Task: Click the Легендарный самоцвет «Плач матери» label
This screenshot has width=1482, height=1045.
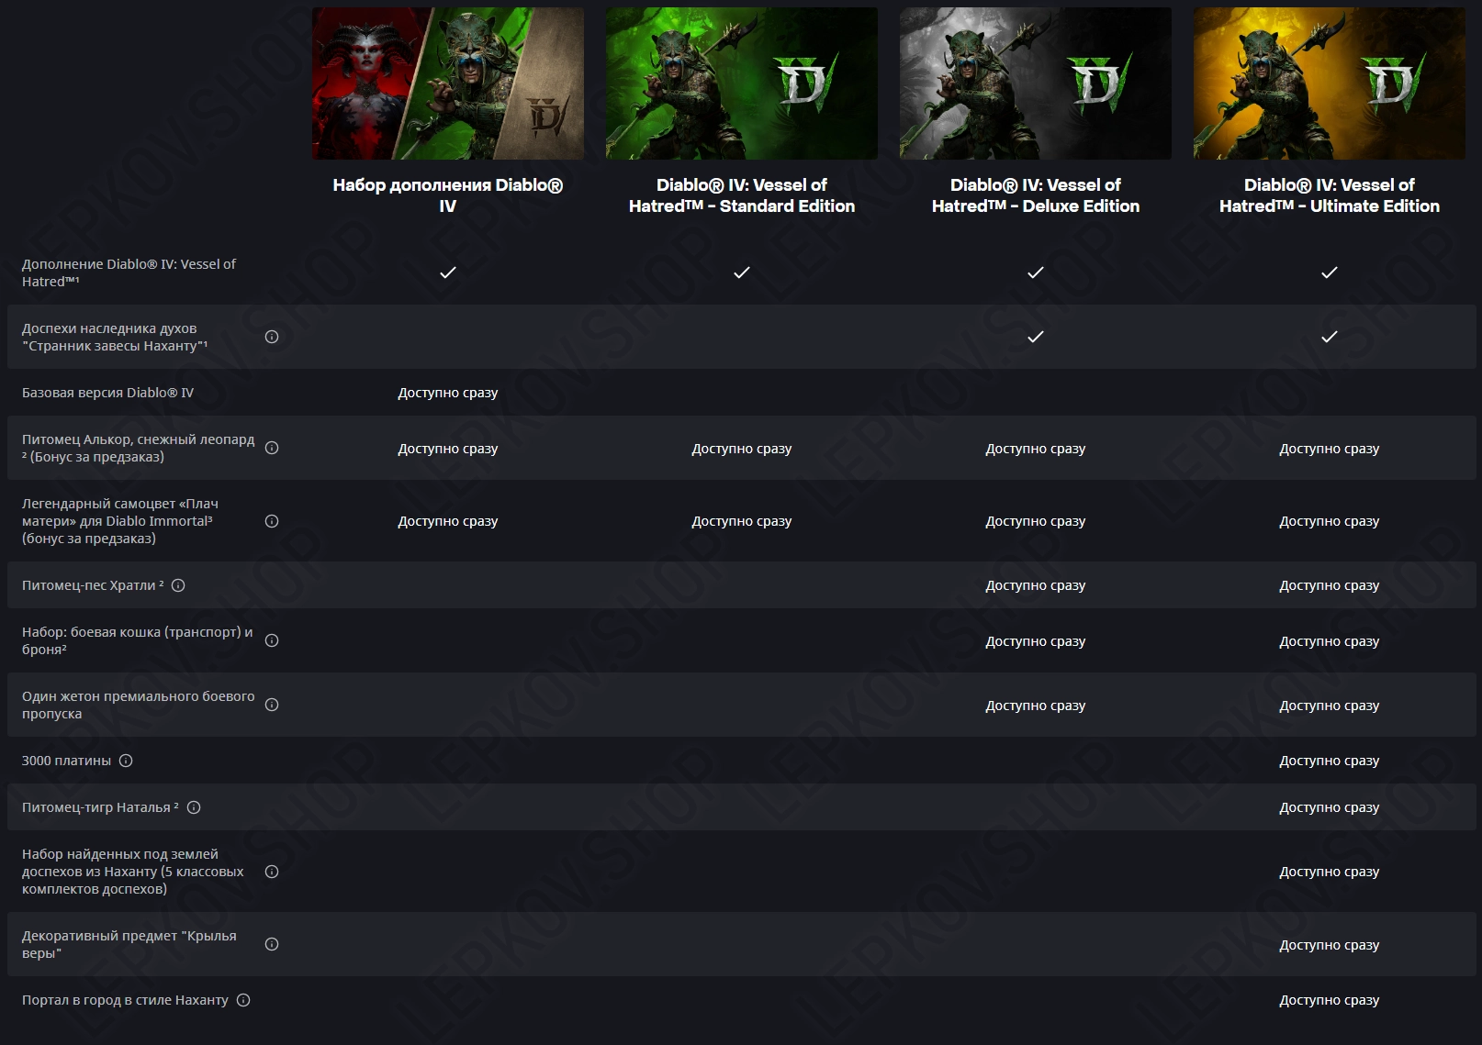Action: 119,520
